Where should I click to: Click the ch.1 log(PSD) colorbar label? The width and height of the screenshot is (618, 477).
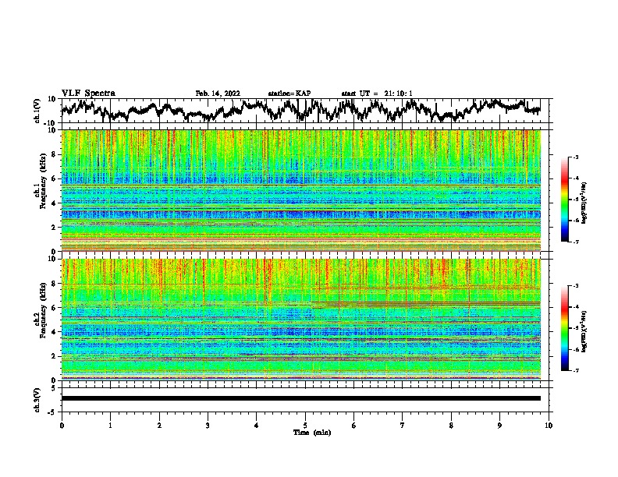point(584,203)
